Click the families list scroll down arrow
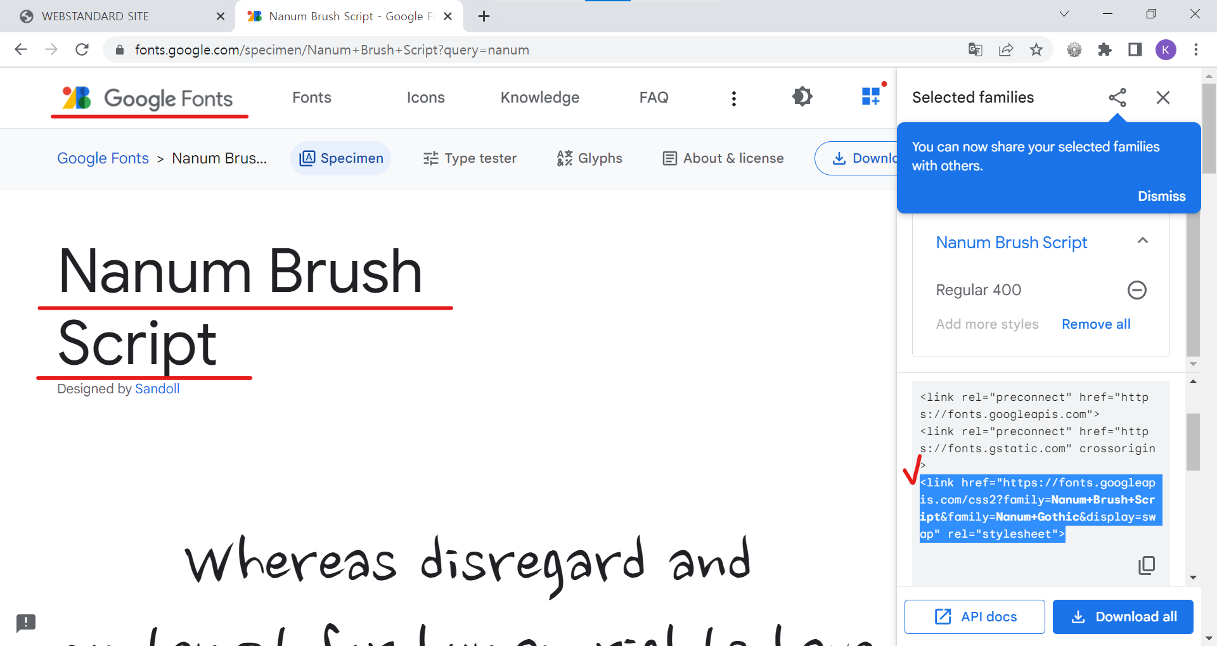Screen dimensions: 1217x646 [x=1193, y=364]
